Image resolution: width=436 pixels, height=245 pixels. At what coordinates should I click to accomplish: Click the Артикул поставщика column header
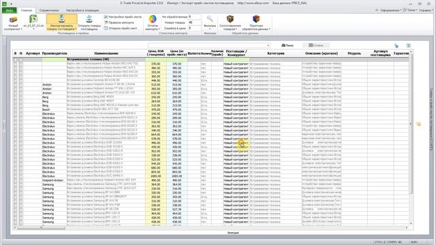point(380,53)
